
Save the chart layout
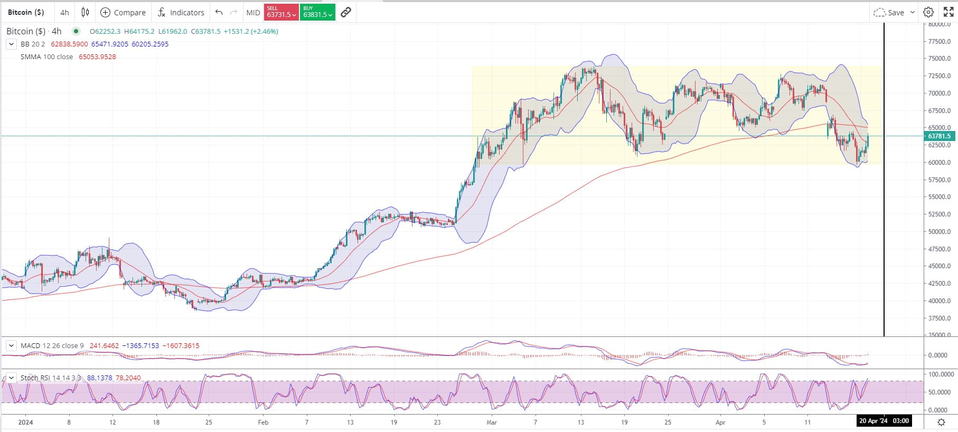pos(889,12)
